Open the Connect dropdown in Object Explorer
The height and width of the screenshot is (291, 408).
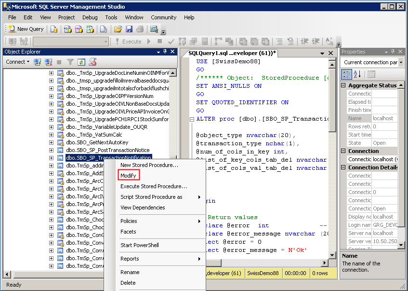(x=17, y=62)
